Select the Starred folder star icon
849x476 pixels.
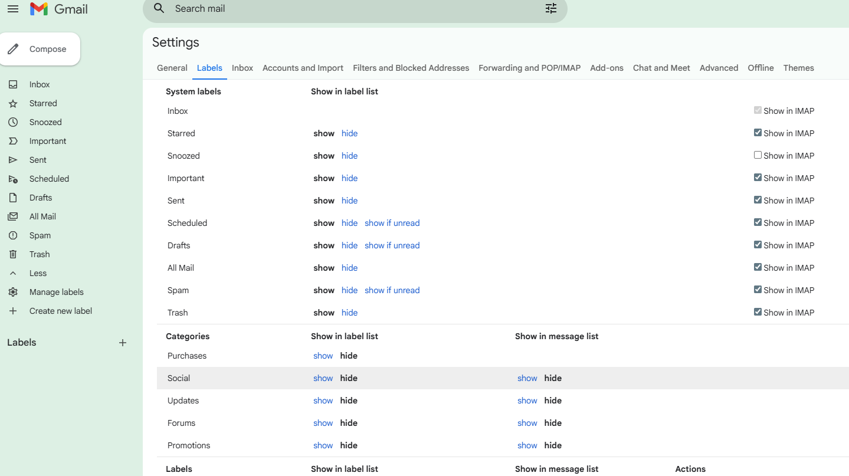click(13, 103)
